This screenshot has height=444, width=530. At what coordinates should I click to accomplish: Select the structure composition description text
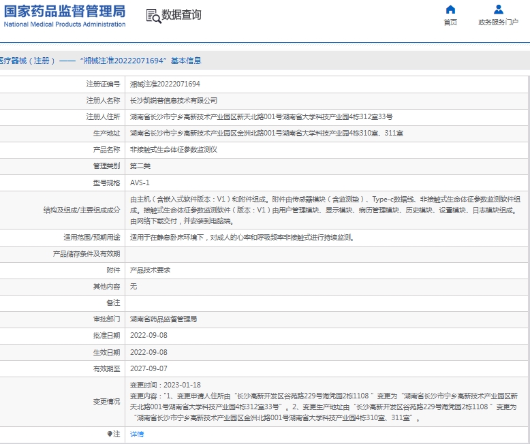point(325,210)
